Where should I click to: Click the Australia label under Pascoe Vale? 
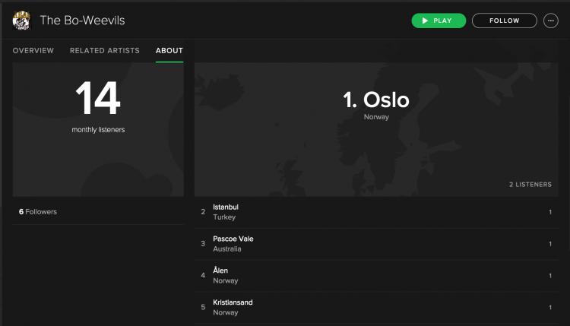pos(227,249)
